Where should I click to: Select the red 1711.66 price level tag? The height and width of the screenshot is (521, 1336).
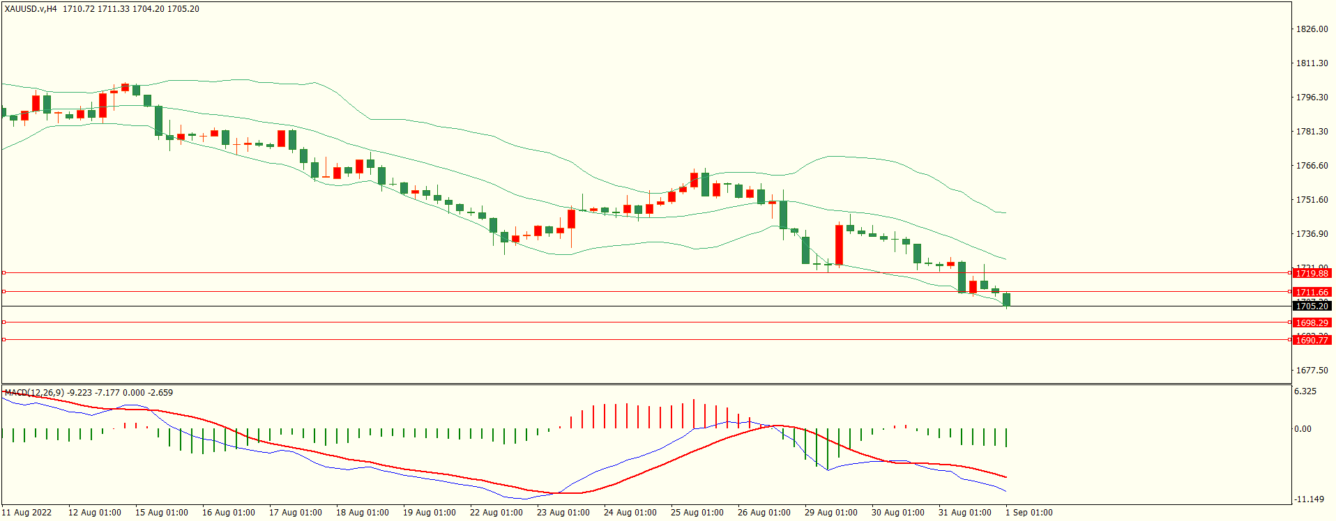click(1312, 293)
